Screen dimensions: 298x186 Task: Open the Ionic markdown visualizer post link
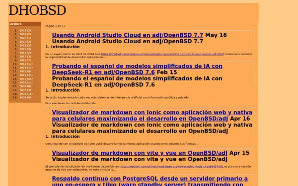[x=152, y=116]
